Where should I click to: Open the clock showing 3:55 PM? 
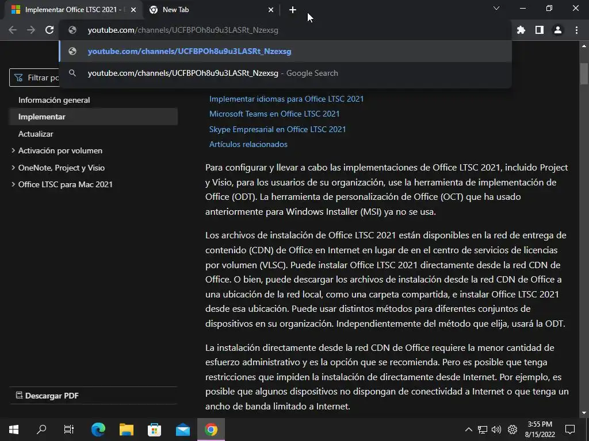tap(540, 430)
